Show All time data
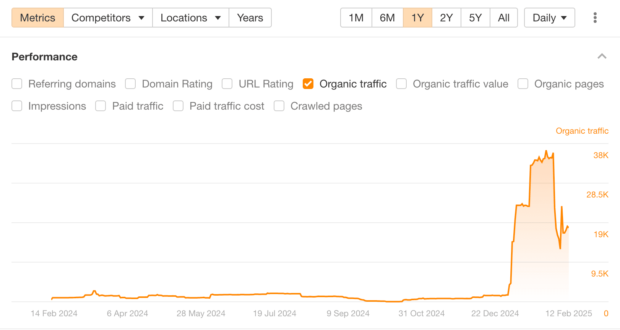The height and width of the screenshot is (330, 620). (x=503, y=18)
